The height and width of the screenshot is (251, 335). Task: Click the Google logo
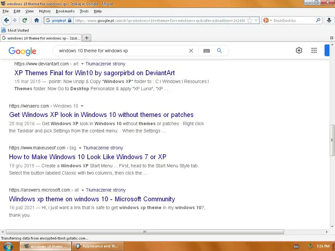(x=23, y=51)
